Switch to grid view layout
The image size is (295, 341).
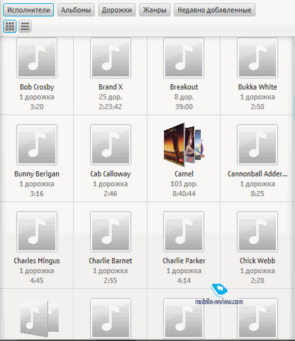click(x=10, y=26)
